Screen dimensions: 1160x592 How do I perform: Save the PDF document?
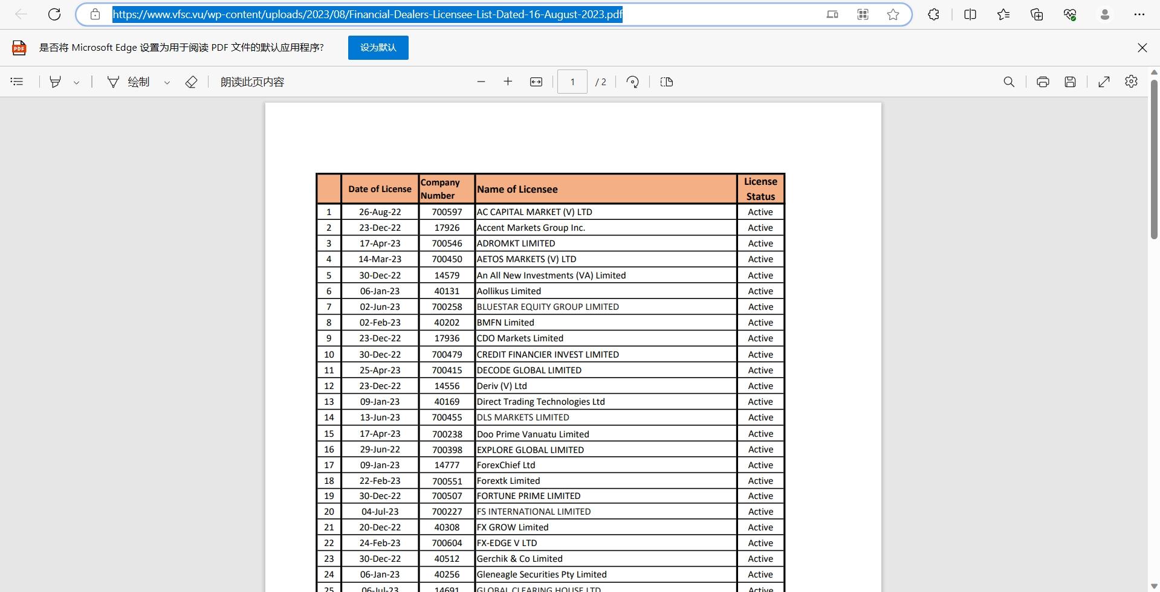(x=1070, y=82)
